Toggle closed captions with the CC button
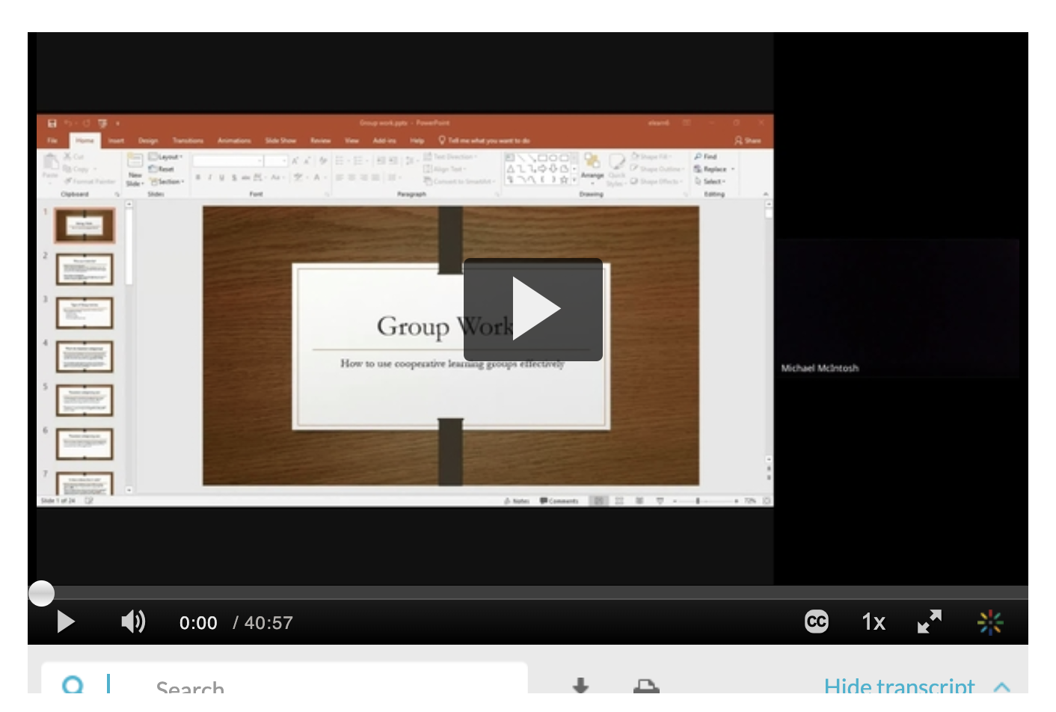Screen dimensions: 1056x712 pyautogui.click(x=817, y=622)
